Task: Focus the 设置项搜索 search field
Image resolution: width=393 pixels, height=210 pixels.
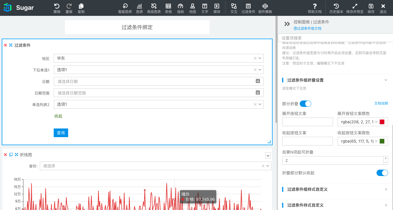Action: point(335,38)
